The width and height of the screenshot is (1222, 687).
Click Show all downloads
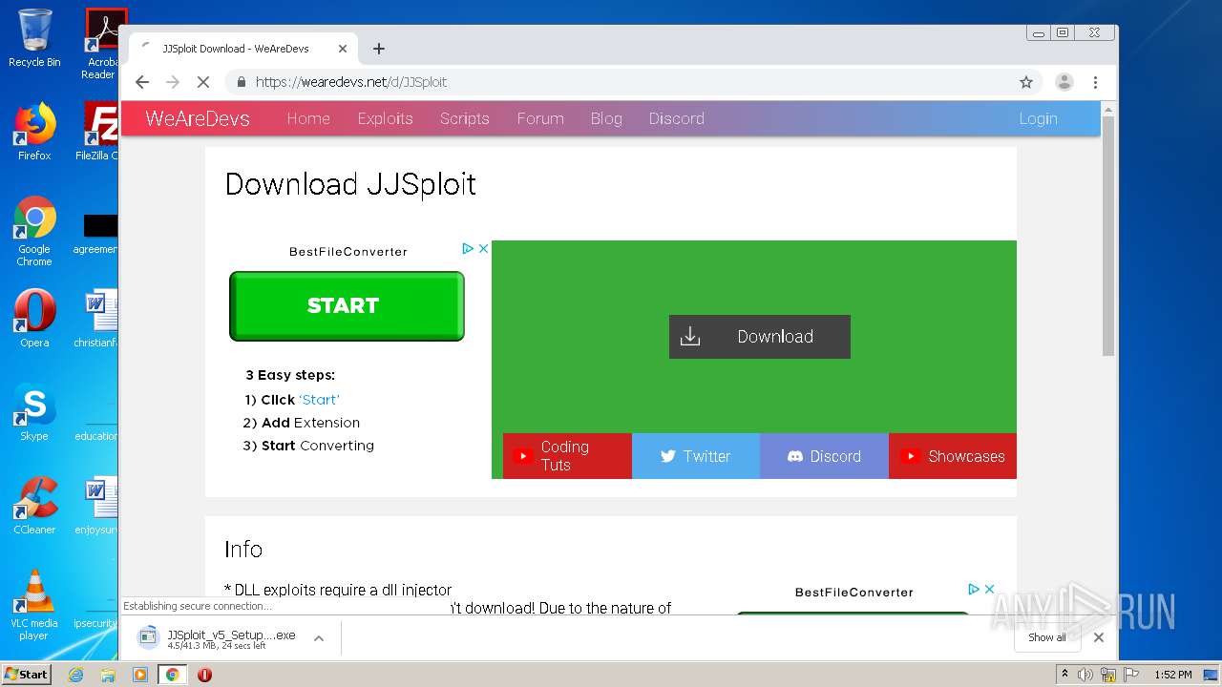[x=1047, y=637]
